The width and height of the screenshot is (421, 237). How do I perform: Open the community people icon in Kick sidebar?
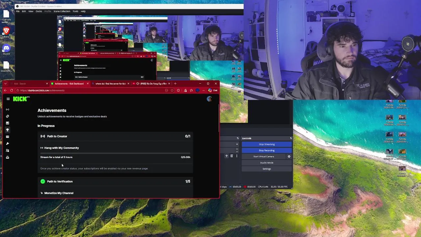click(x=7, y=150)
